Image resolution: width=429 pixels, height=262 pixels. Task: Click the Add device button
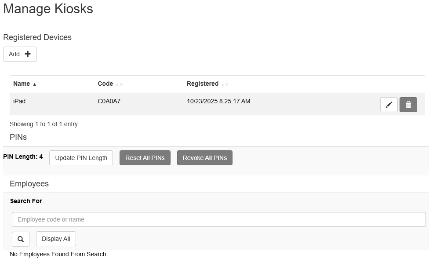click(x=20, y=54)
